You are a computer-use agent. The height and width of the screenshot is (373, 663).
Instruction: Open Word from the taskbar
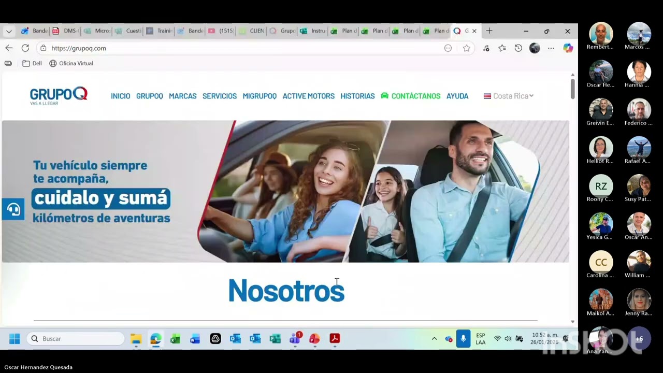[x=195, y=339]
